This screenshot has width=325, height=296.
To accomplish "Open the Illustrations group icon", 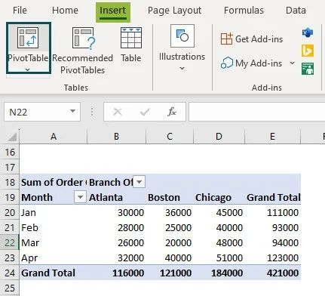I will click(x=182, y=35).
